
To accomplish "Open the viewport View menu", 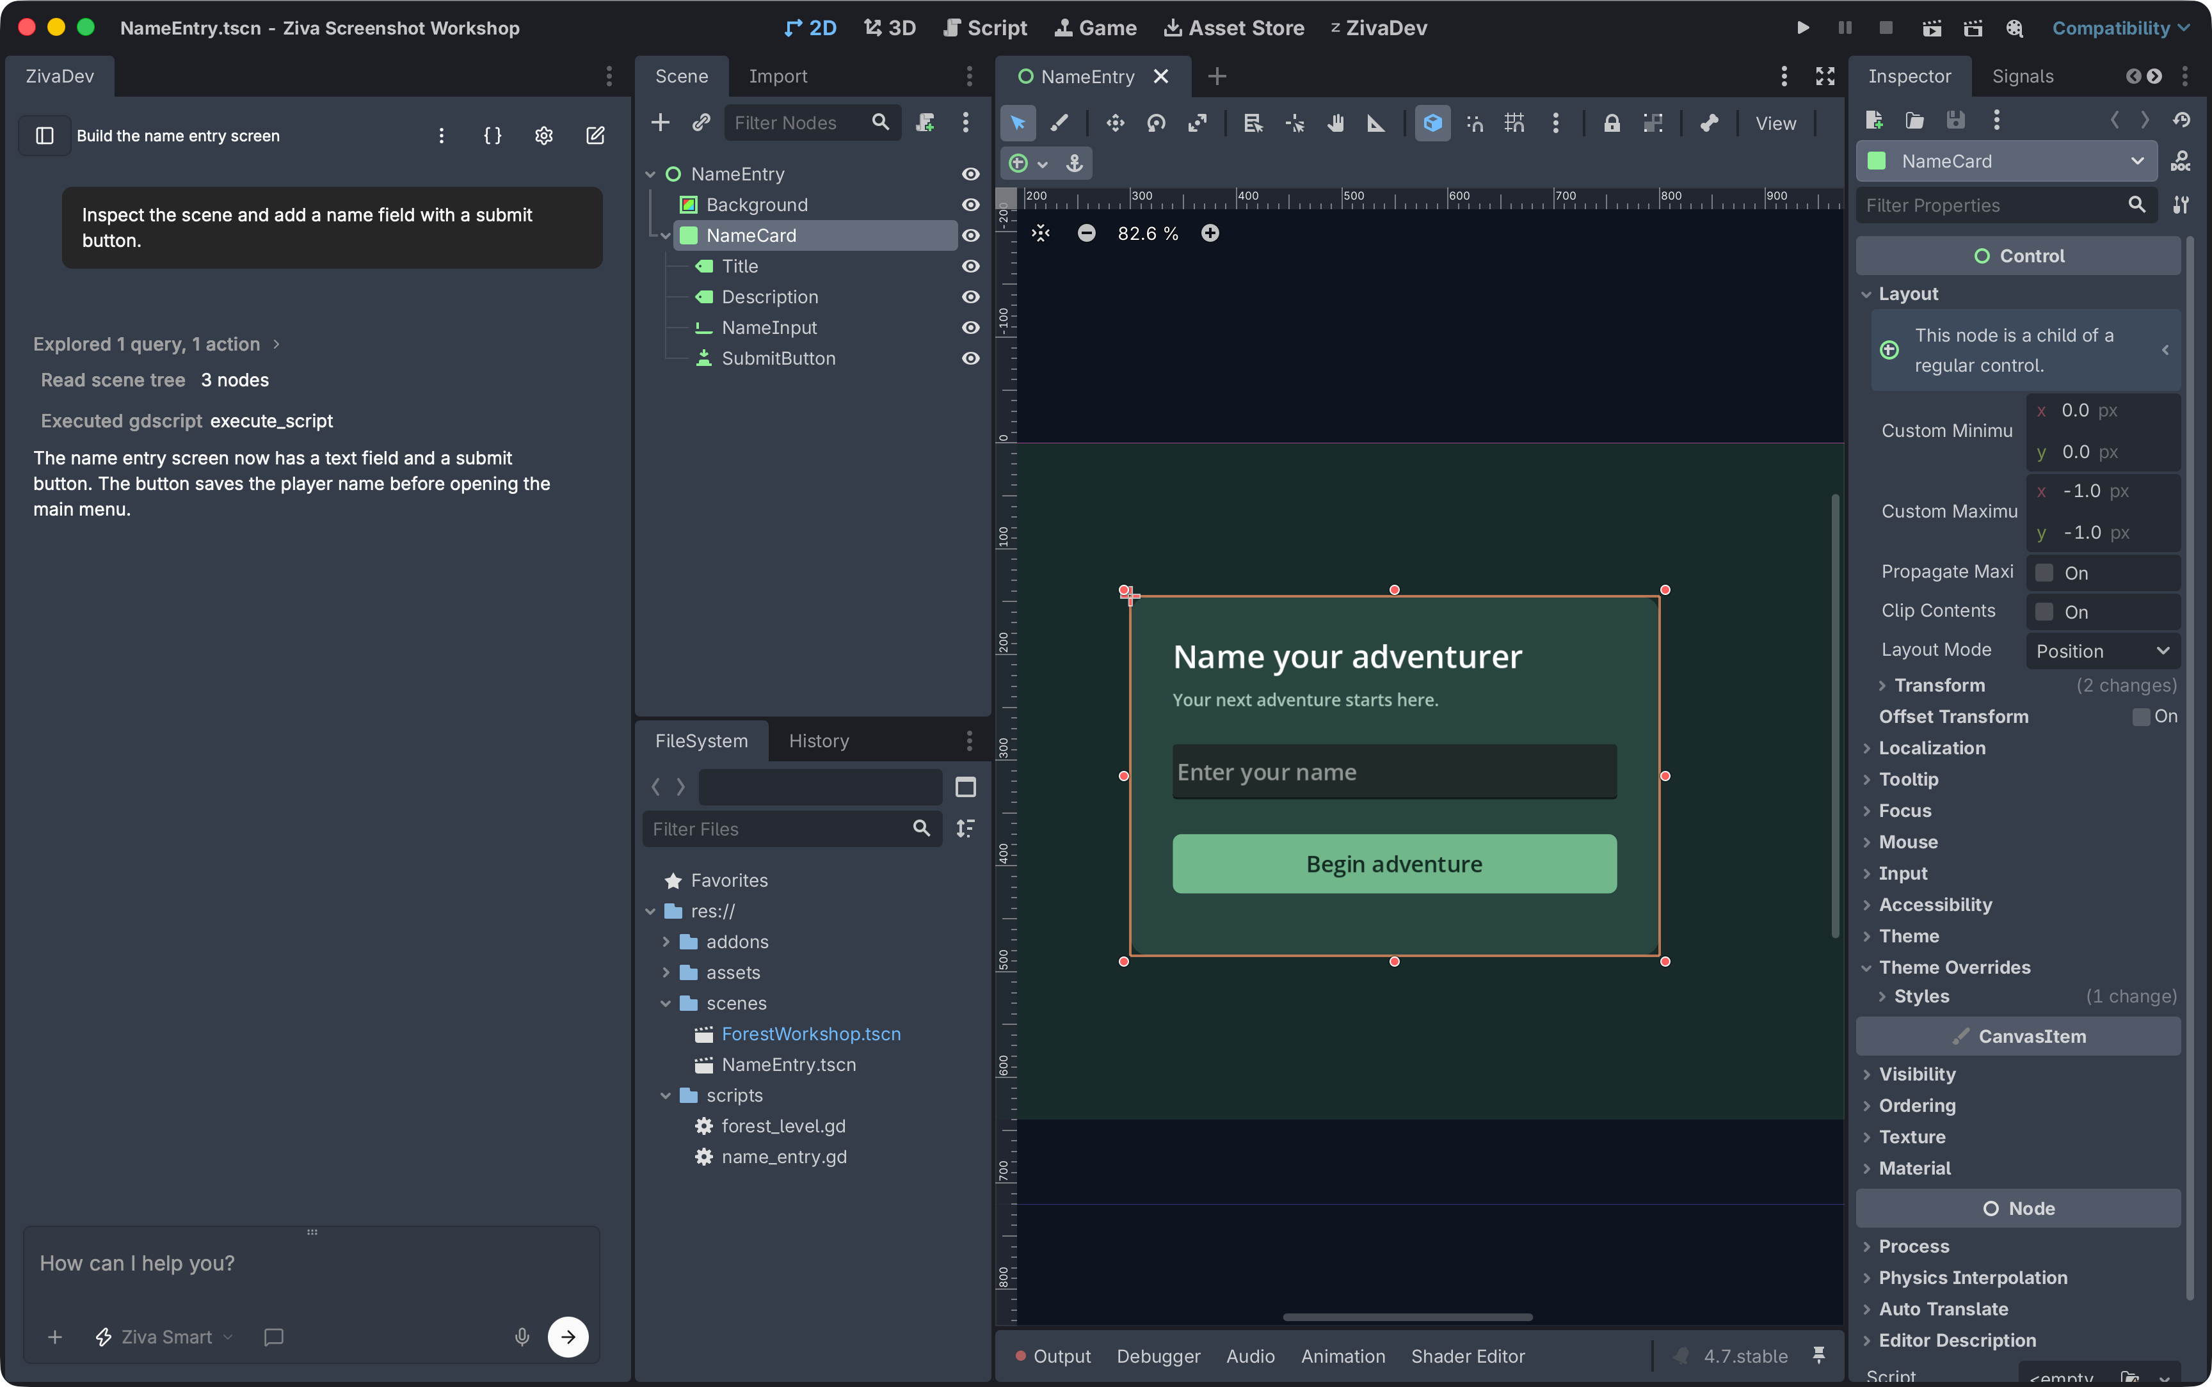I will click(x=1775, y=123).
